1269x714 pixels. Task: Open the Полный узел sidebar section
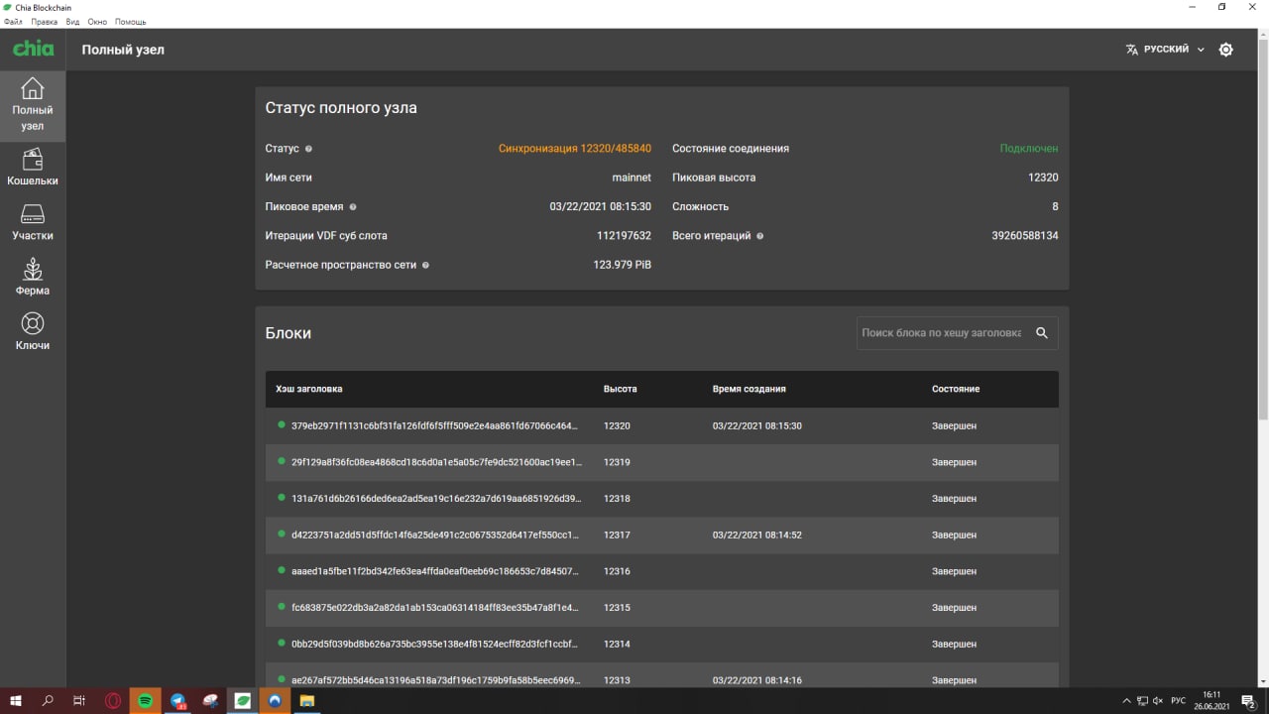tap(33, 105)
